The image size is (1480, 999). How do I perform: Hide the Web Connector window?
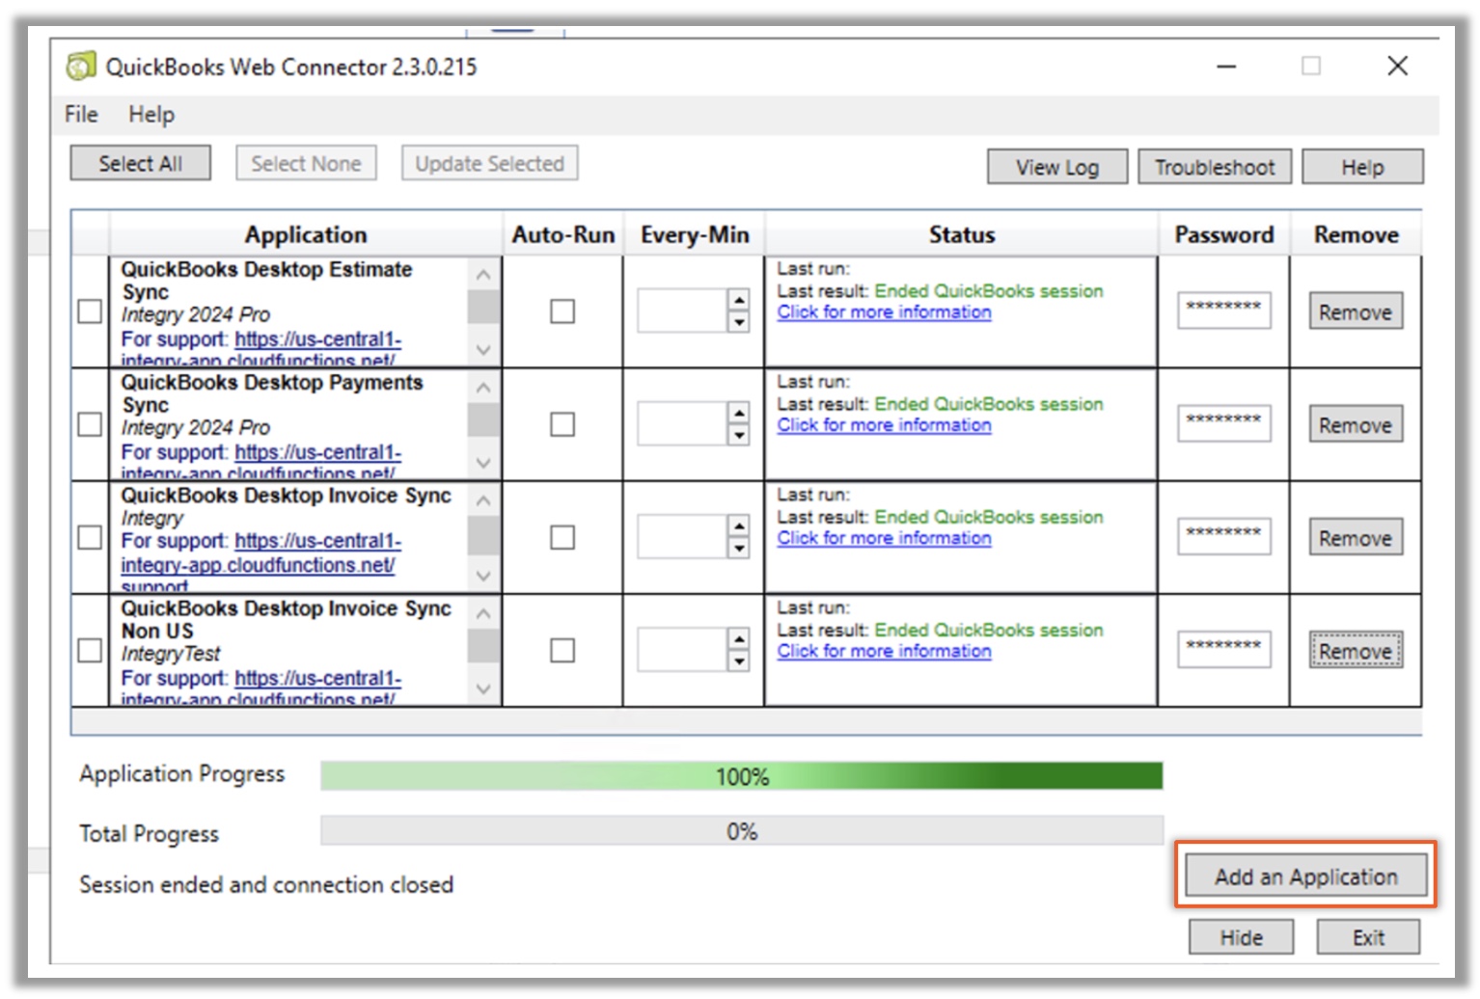[1241, 937]
